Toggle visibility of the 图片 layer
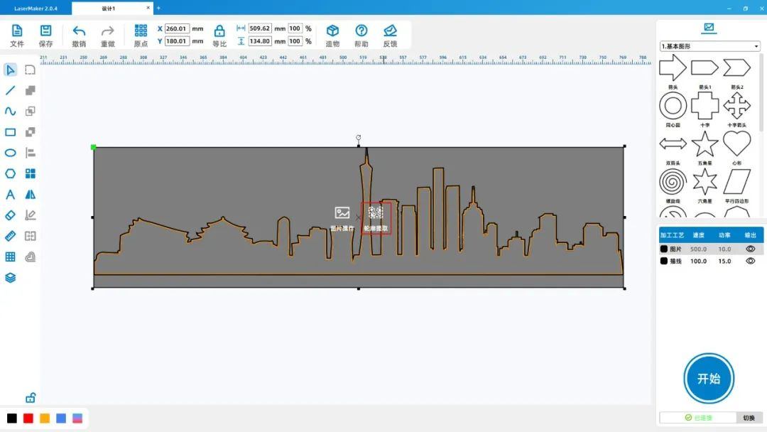 (x=750, y=249)
